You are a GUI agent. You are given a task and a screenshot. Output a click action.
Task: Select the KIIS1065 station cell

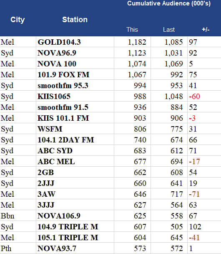tap(75, 97)
